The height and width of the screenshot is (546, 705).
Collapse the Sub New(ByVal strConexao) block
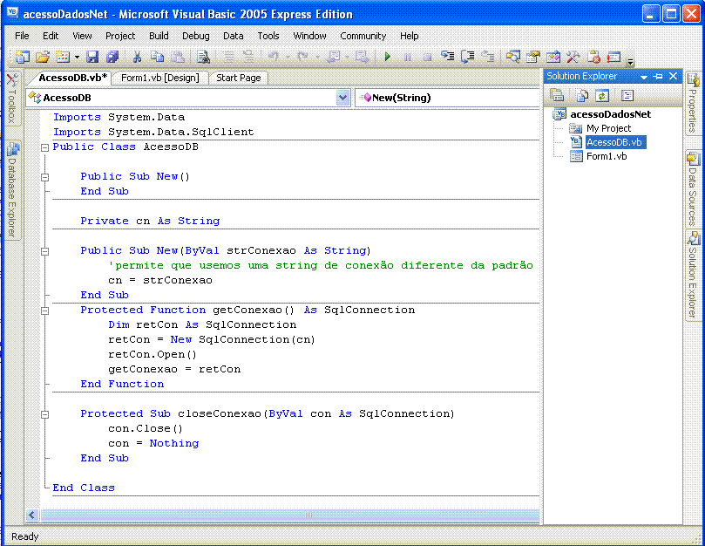click(44, 251)
